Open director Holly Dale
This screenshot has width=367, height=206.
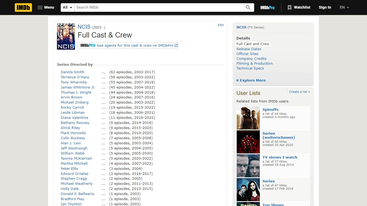point(70,189)
